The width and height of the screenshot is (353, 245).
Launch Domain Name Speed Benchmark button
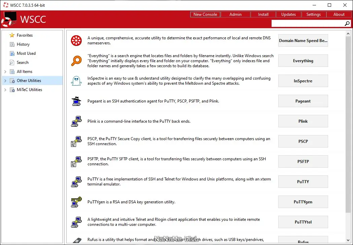[x=303, y=40]
